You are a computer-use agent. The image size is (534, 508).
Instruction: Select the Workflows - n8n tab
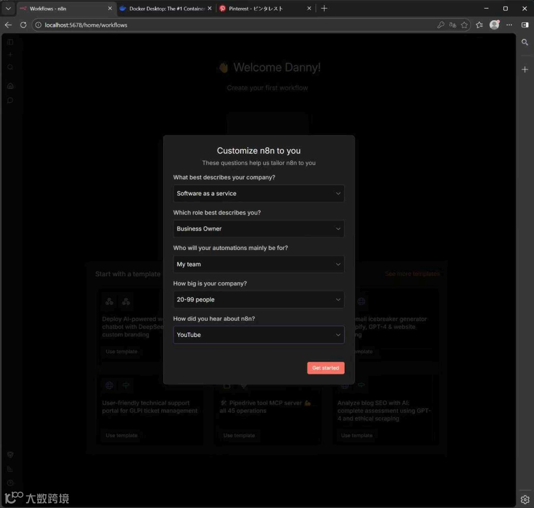tap(66, 8)
